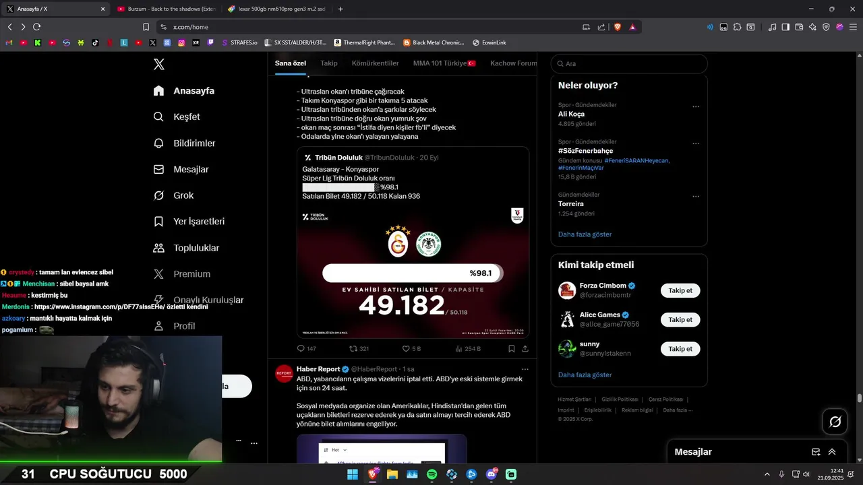Open more options for #SözFenerbahçe trend
The height and width of the screenshot is (485, 863).
[696, 143]
